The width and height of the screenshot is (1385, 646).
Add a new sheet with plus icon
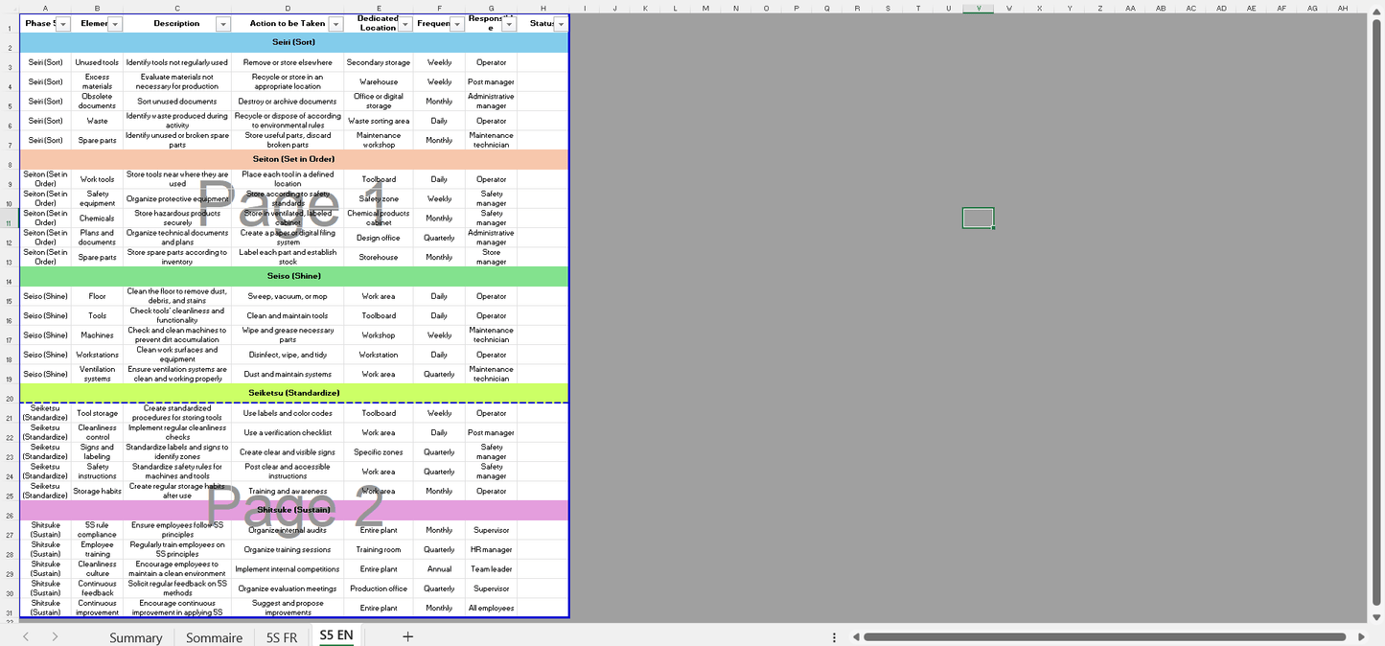407,636
